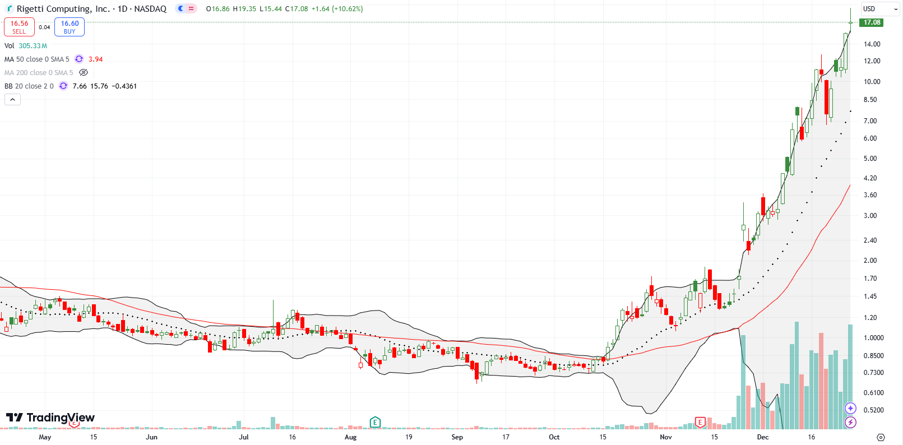Click the low price L15.44
Viewport: 903px width, 445px height.
271,9
